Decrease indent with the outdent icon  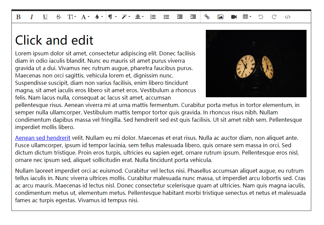(x=179, y=16)
